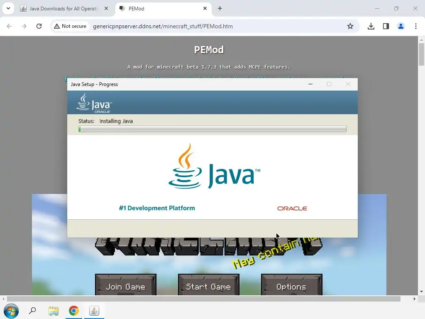Close the Java Downloads tab

(x=106, y=8)
